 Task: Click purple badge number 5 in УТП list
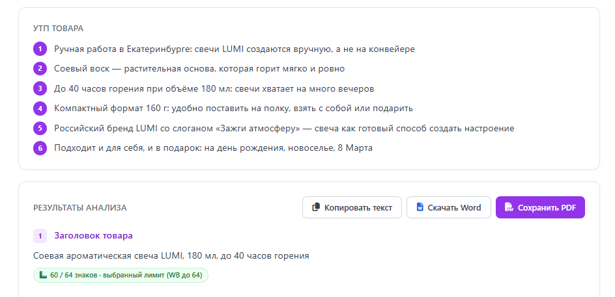click(x=40, y=128)
